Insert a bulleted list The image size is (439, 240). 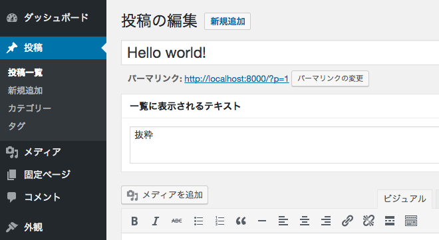click(198, 221)
